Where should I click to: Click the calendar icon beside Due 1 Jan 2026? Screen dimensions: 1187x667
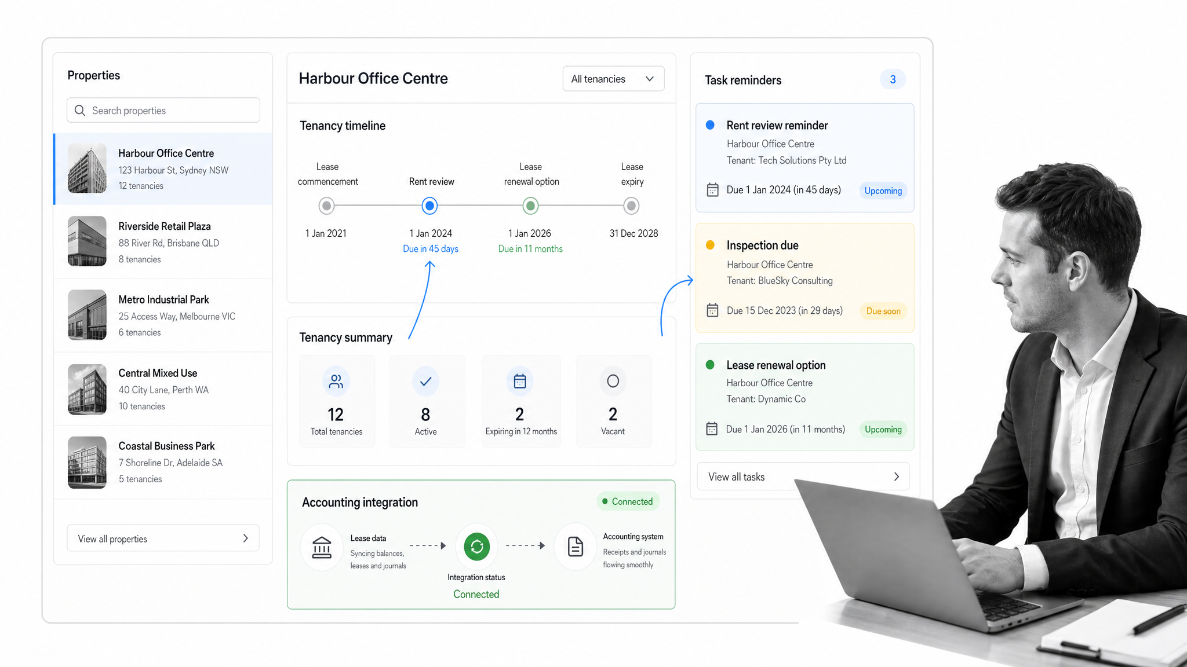coord(712,428)
